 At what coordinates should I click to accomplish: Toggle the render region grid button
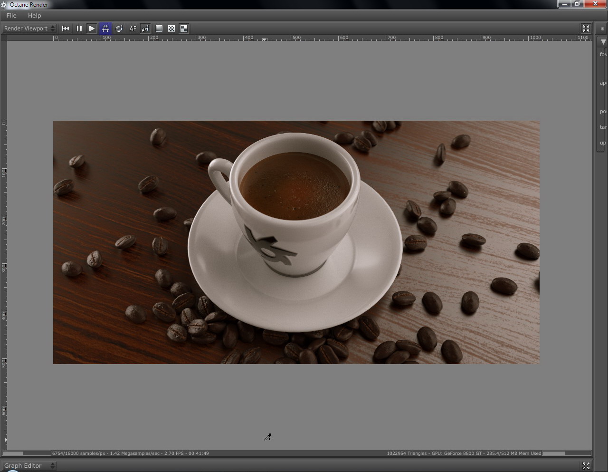click(105, 29)
